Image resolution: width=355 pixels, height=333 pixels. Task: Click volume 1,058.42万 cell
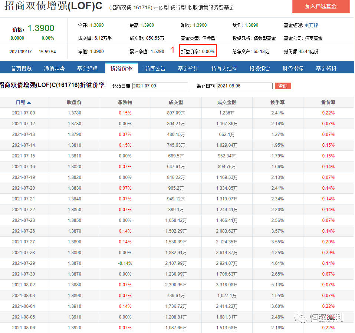176,220
